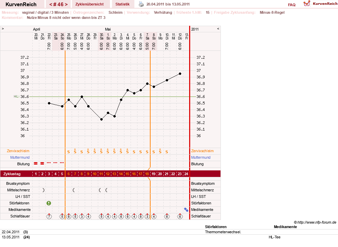Click the 22.04.2011 notes row date
The height and width of the screenshot is (247, 338).
[11, 232]
